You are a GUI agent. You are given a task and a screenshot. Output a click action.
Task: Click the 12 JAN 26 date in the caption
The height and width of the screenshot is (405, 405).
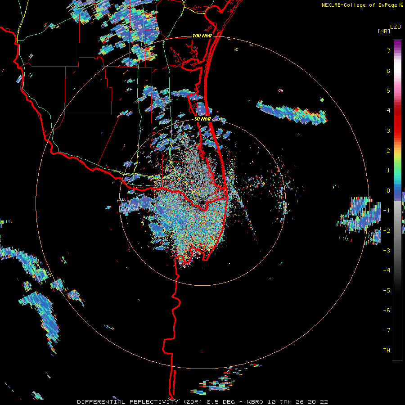coord(287,402)
